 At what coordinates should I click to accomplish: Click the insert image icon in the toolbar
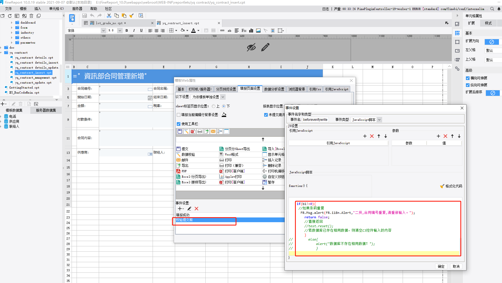coord(258,31)
